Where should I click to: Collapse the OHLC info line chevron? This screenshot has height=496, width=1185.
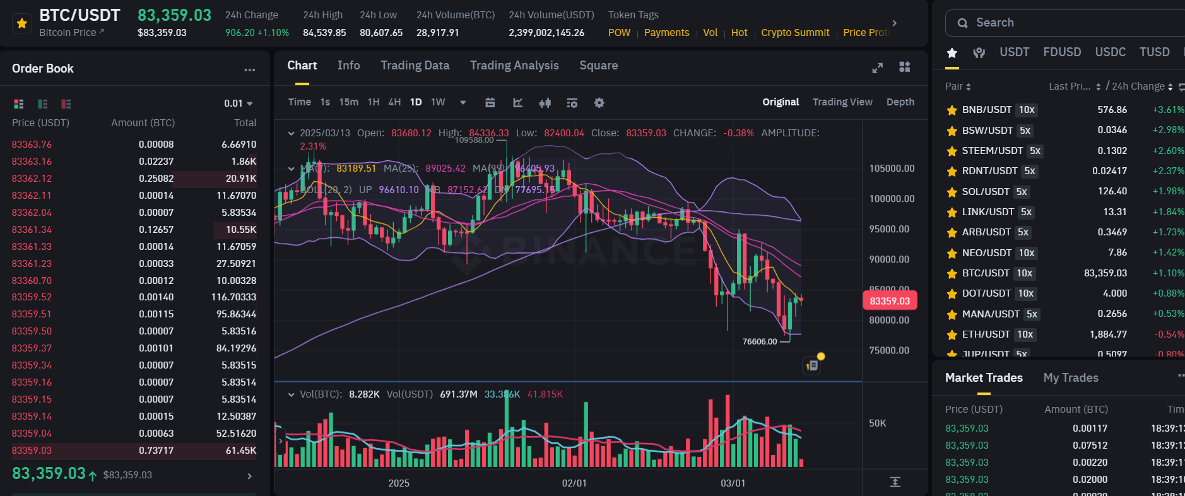pos(292,133)
